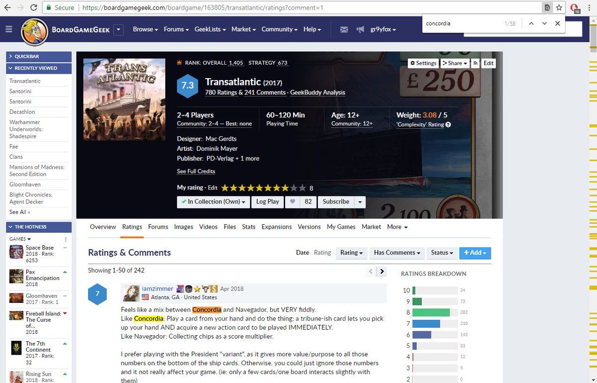Open See Full Credits link
The image size is (597, 383).
point(196,171)
